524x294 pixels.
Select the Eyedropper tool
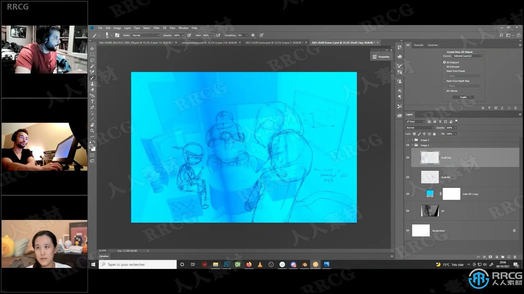coord(92,72)
